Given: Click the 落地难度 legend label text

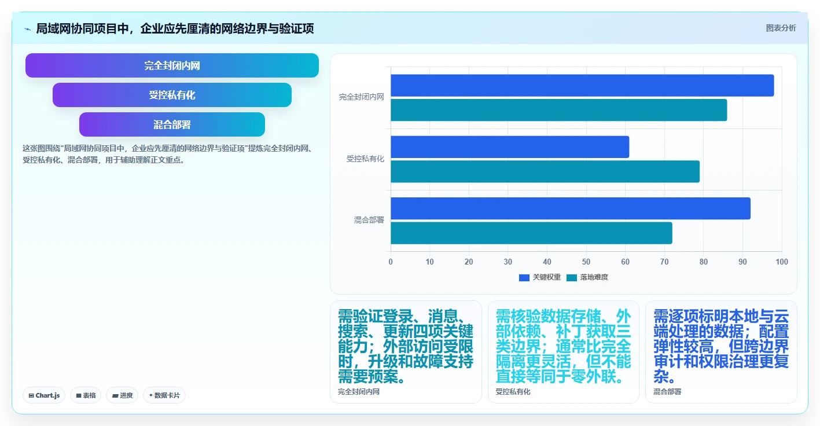Looking at the screenshot, I should coord(594,277).
